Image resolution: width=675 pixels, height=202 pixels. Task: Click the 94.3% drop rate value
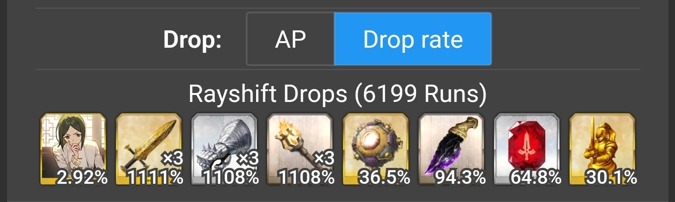pos(460,177)
